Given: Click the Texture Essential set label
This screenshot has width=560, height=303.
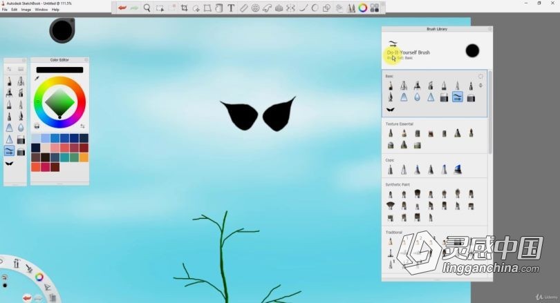Looking at the screenshot, I should tap(400, 124).
